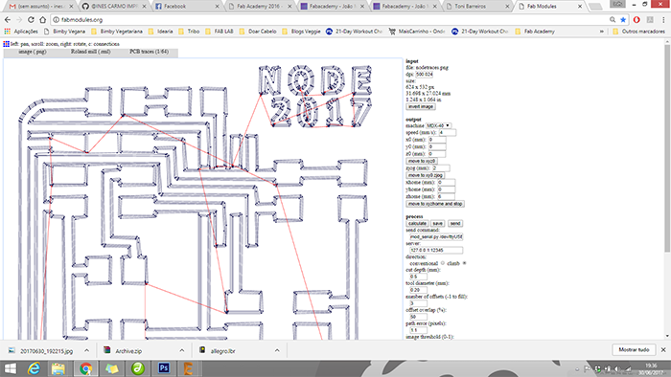Click the speed (mm/s) field

[x=448, y=133]
